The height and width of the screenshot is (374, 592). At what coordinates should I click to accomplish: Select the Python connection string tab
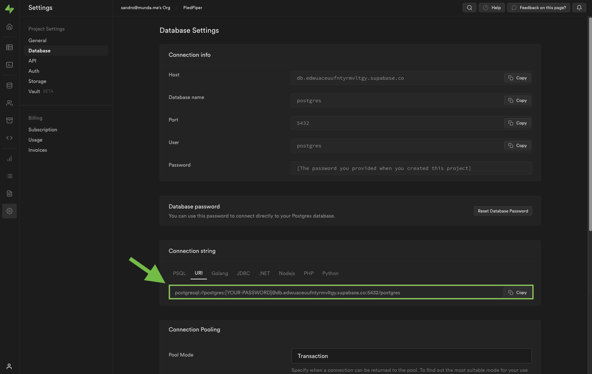(x=330, y=273)
